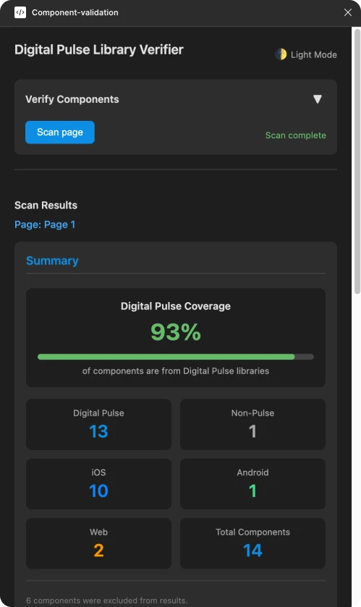361x607 pixels.
Task: Toggle Light Mode theme
Action: coord(306,54)
